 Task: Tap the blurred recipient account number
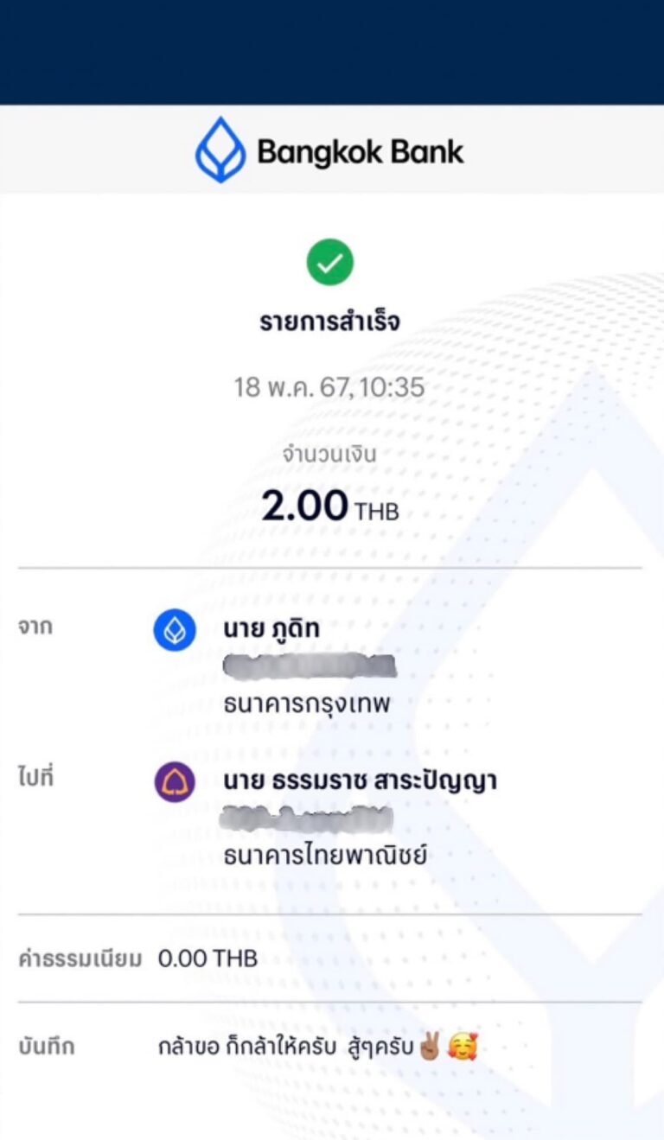[307, 818]
